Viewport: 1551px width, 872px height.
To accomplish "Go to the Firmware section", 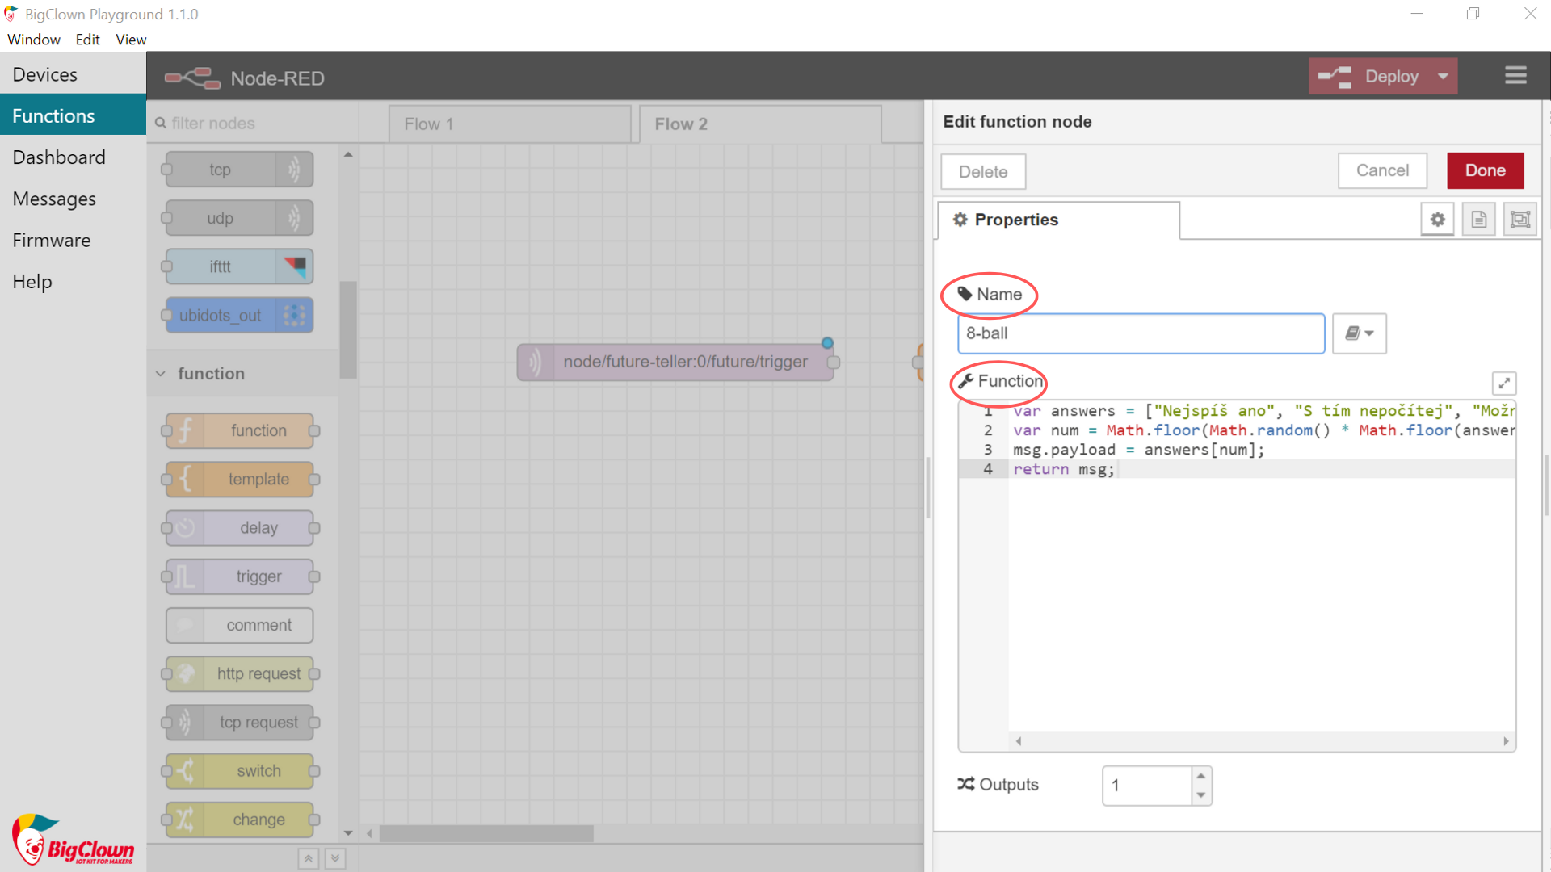I will click(x=73, y=240).
